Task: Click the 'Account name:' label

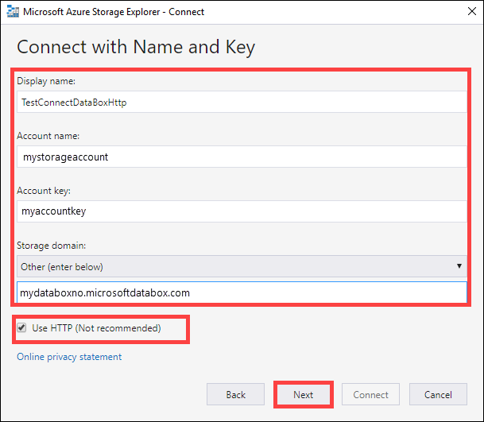Action: click(x=48, y=136)
